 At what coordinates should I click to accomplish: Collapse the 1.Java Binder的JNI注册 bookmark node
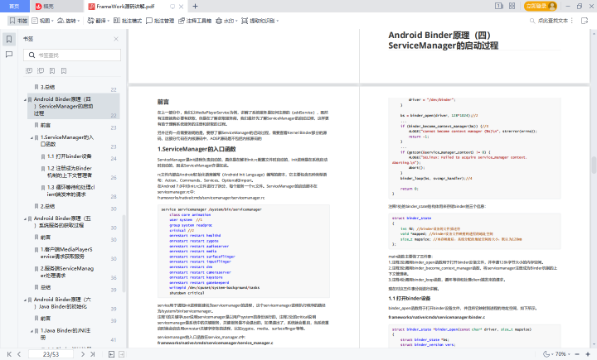32,331
